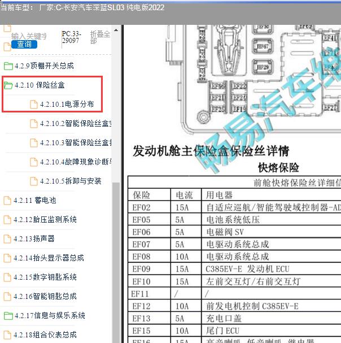This screenshot has width=341, height=343.
Task: Open the 4.2.16智能钥匙总成 entry
Action: (45, 297)
